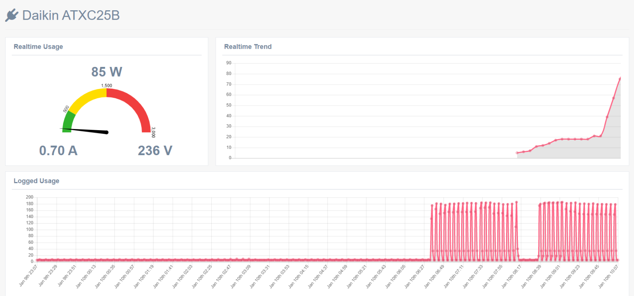Click the 180 label on Logged Usage axis
This screenshot has height=296, width=634.
pos(30,203)
